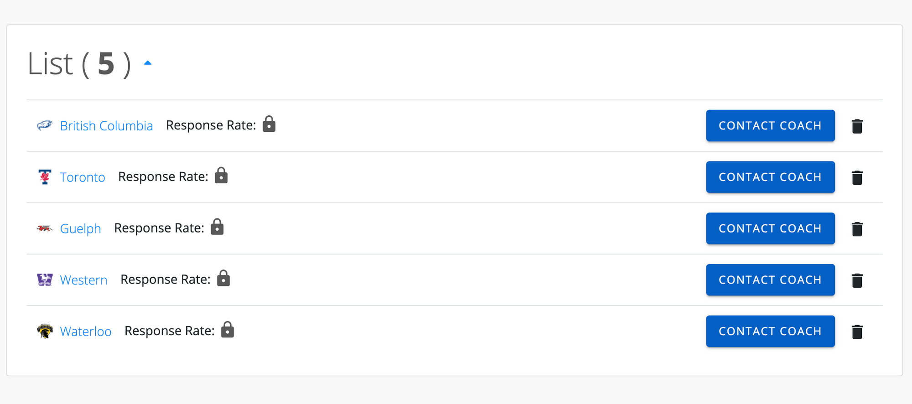Click the Western team logo
Screen dimensions: 912x404
pyautogui.click(x=45, y=280)
